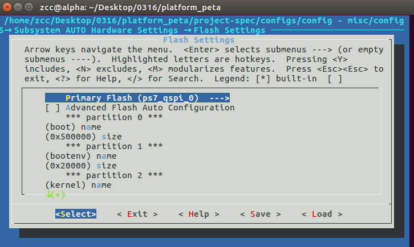Click the green down-arrow (+) more indicator
Screen dimensions: 414x247
pos(56,195)
